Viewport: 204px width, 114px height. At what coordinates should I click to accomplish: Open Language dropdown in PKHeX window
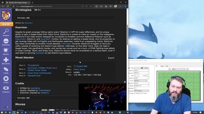(x=142, y=91)
